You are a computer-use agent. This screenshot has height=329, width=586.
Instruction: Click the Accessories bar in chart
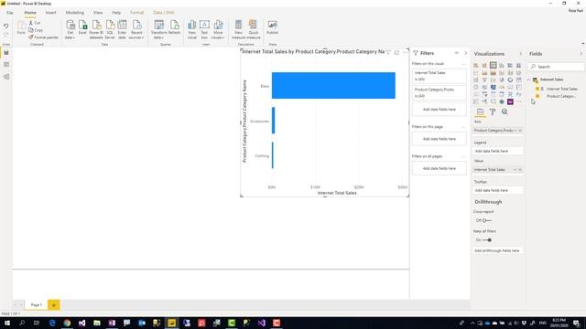[x=273, y=121]
